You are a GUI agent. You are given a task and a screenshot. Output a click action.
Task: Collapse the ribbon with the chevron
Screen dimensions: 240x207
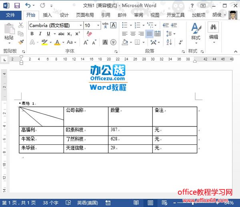click(236, 51)
